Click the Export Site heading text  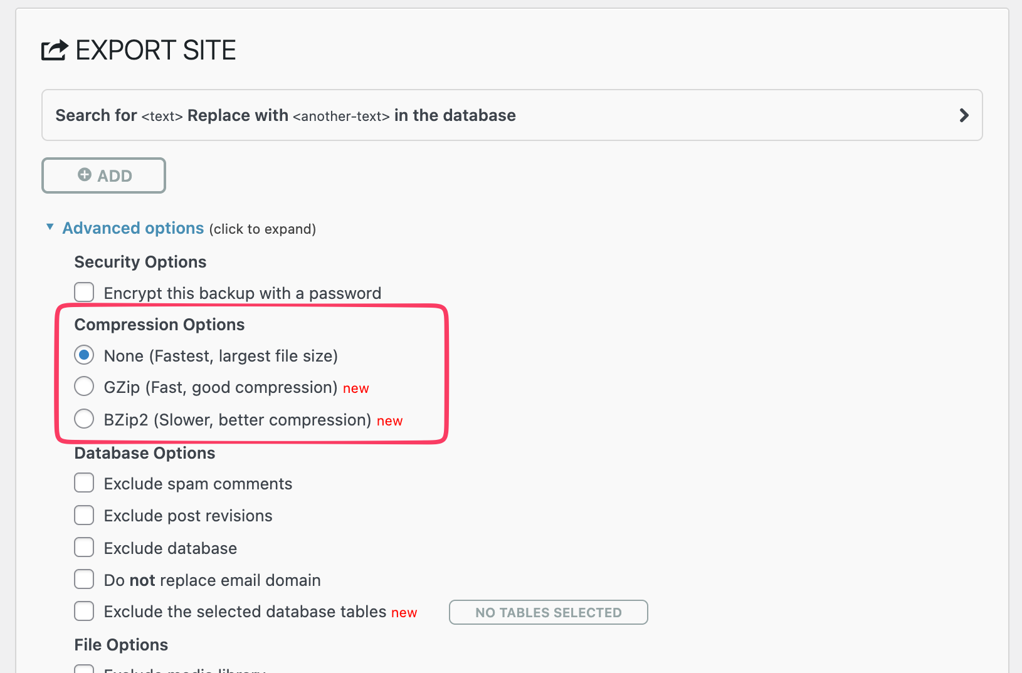155,50
